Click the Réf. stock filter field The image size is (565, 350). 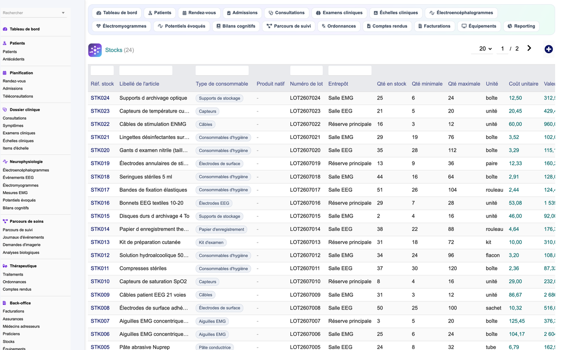102,71
